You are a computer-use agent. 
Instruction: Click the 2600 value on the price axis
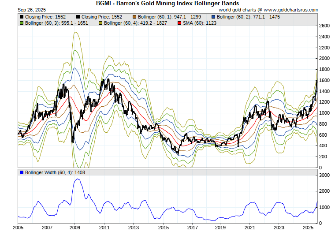pos(324,26)
